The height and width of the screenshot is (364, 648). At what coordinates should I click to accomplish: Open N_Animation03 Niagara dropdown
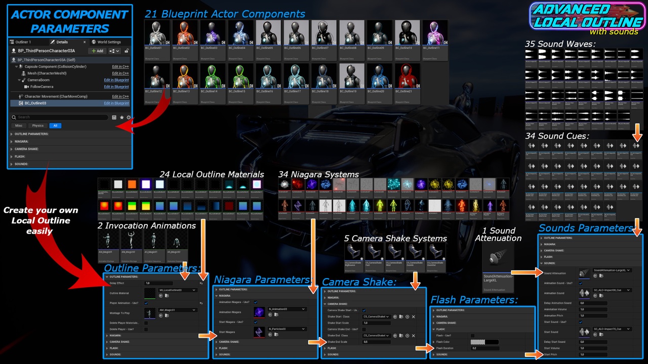coord(287,309)
